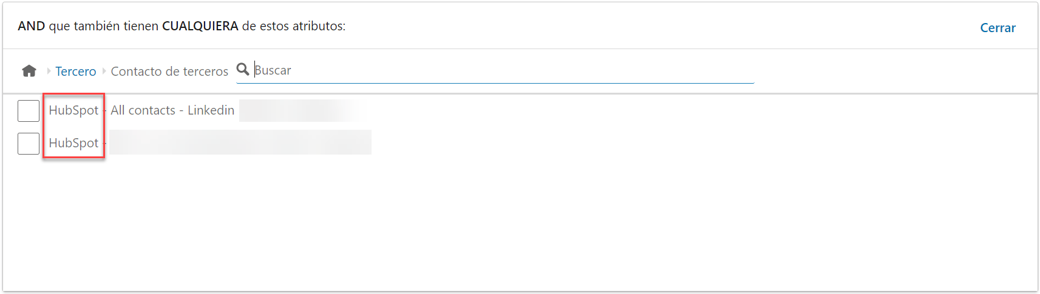This screenshot has height=294, width=1040.
Task: Click the magnifying glass search icon
Action: click(x=243, y=69)
